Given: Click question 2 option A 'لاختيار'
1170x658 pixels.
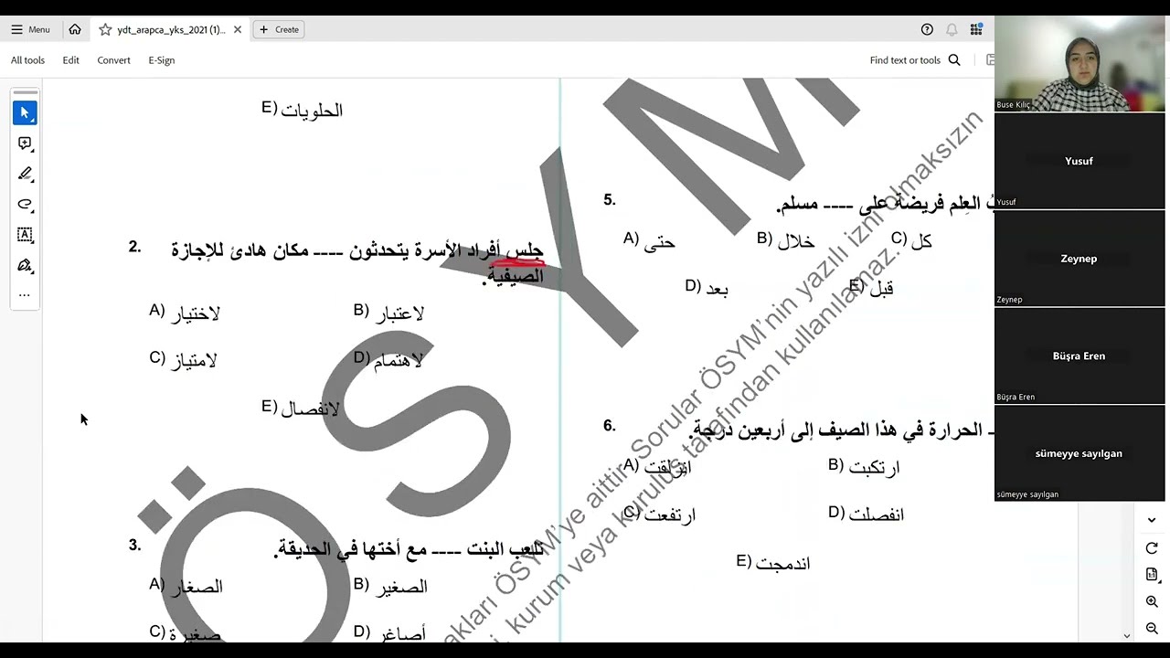Looking at the screenshot, I should [185, 313].
